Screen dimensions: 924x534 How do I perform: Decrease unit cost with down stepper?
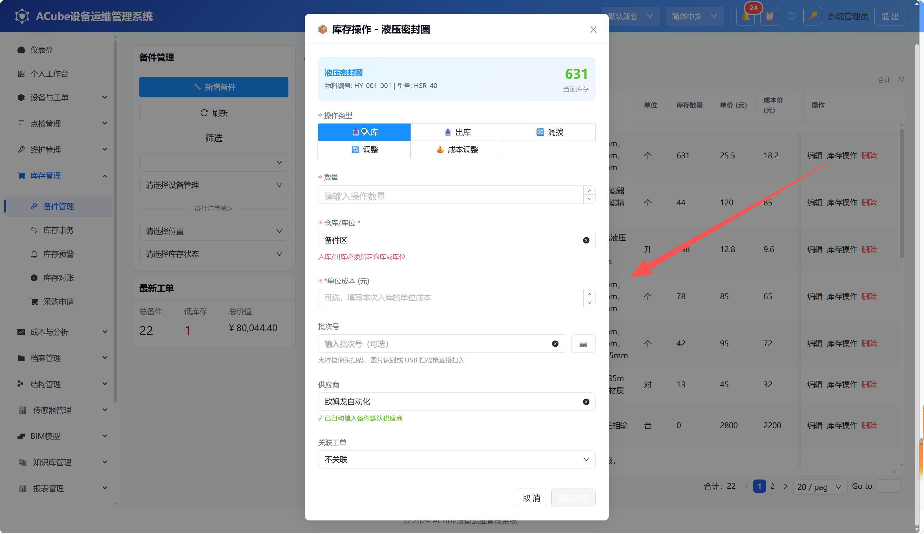[x=589, y=302]
